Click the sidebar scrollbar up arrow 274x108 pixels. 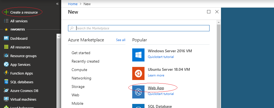[x=59, y=36]
